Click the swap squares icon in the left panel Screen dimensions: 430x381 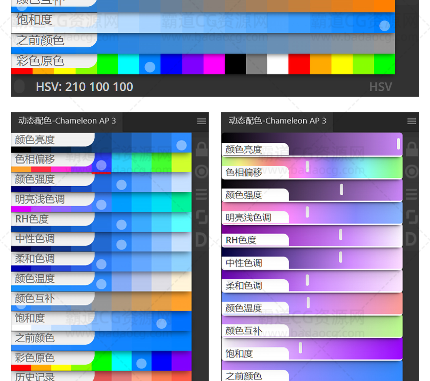click(x=202, y=217)
